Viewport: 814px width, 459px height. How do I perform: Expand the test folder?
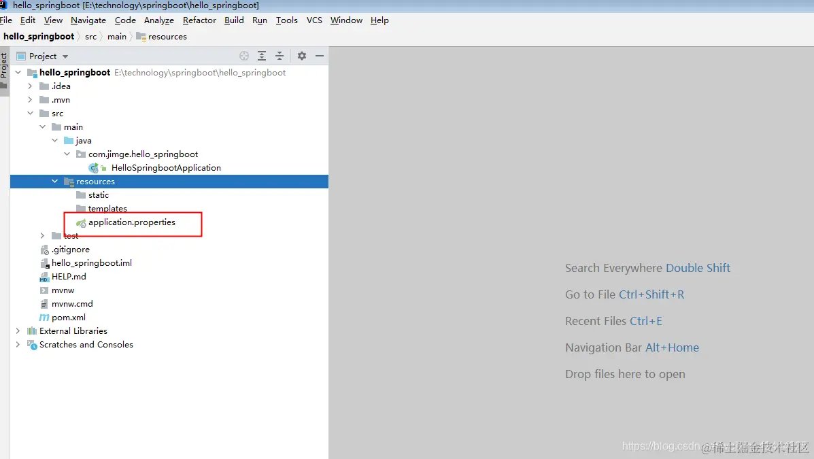pyautogui.click(x=43, y=236)
